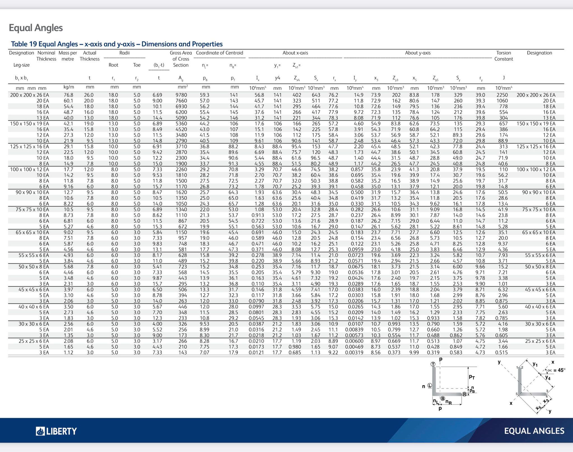Select the right-side 100 x 100 x 12 EA designation
The height and width of the screenshot is (452, 573).
[x=536, y=169]
